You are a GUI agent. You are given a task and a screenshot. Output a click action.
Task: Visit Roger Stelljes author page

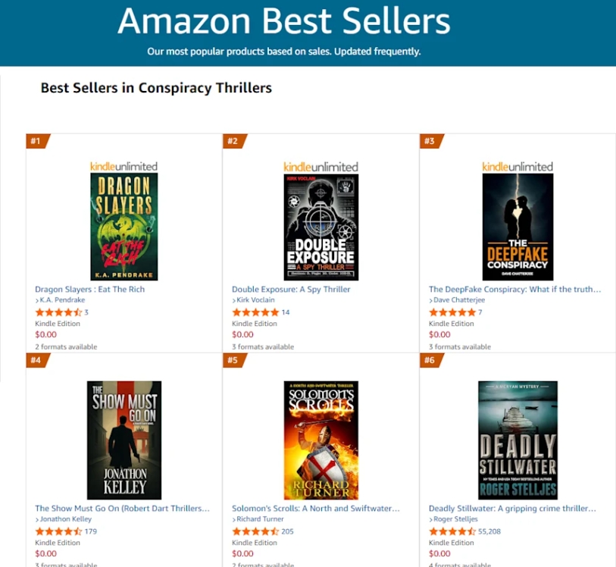click(x=455, y=519)
